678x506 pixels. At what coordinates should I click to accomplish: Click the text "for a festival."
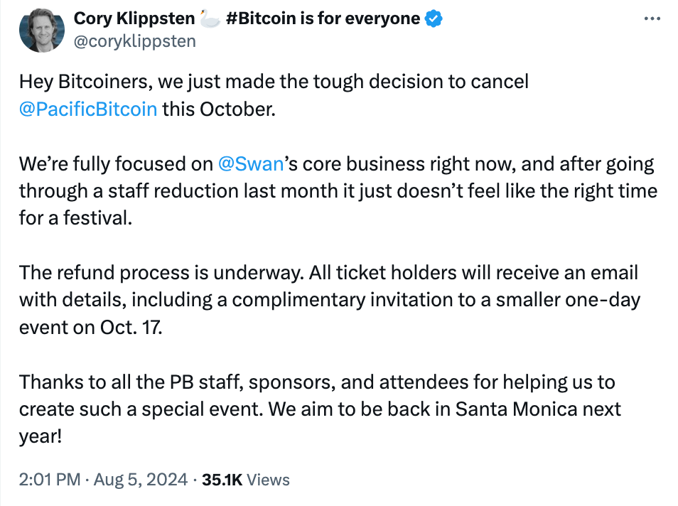pyautogui.click(x=75, y=218)
